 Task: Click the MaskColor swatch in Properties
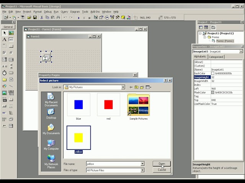[213, 92]
